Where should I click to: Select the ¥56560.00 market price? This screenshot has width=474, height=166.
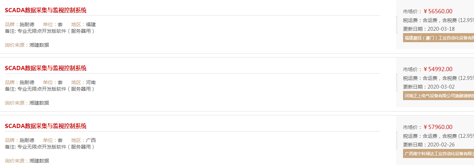pos(438,12)
